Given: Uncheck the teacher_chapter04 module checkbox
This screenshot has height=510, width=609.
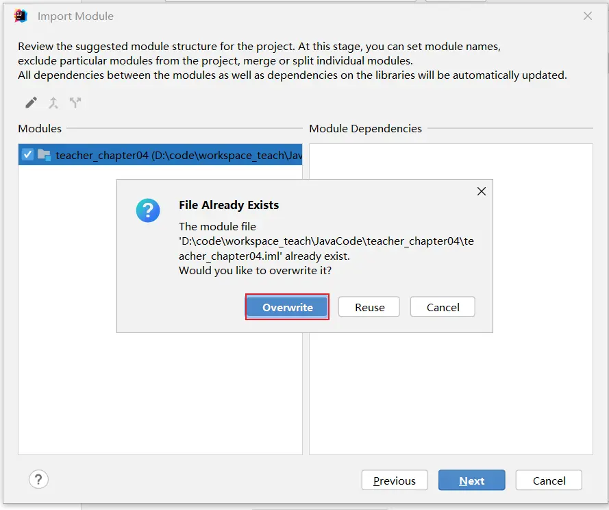Looking at the screenshot, I should pyautogui.click(x=27, y=155).
